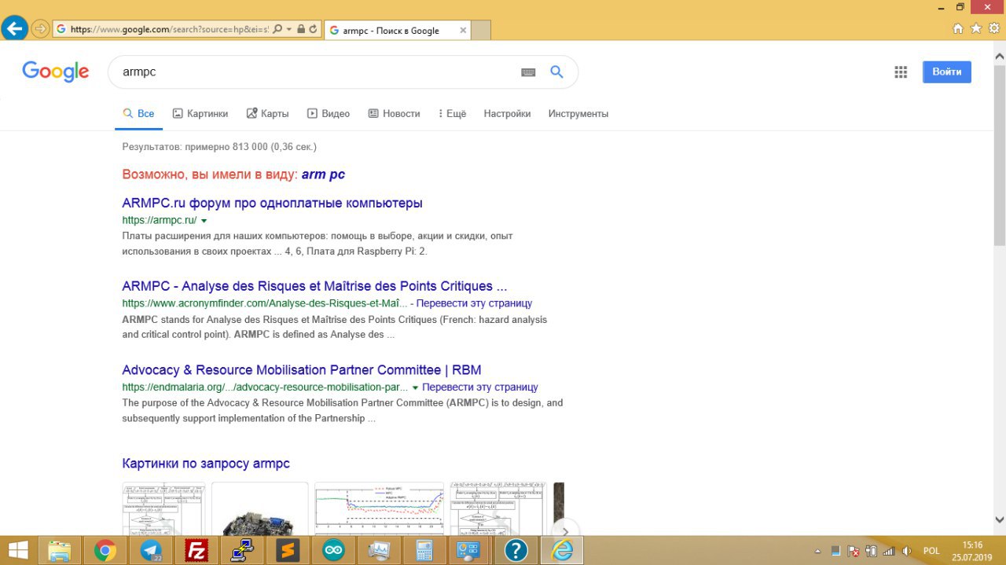Switch to the Карты tab
1006x565 pixels.
(x=268, y=113)
